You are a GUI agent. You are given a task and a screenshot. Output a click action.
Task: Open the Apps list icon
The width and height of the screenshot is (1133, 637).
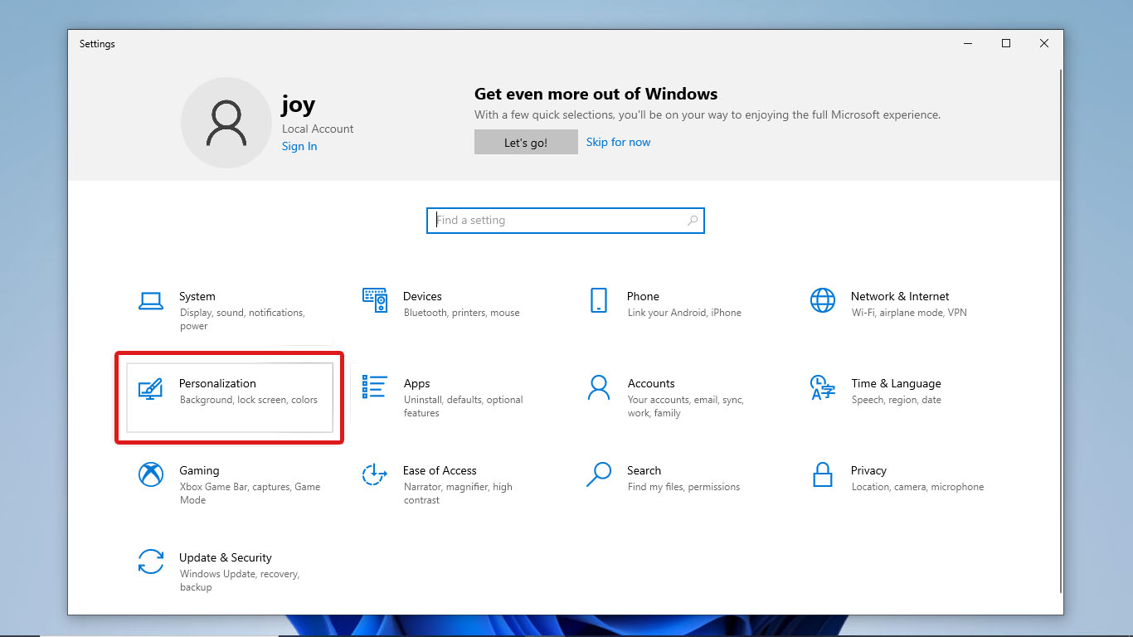click(x=375, y=387)
